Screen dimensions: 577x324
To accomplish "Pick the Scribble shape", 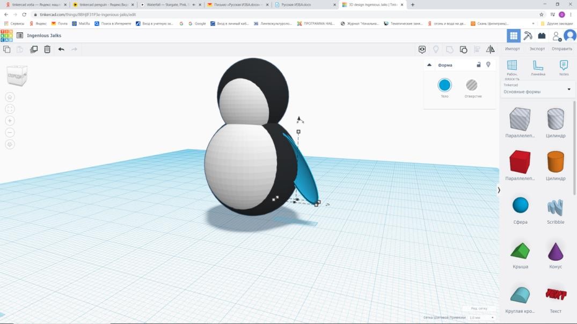I will [x=556, y=211].
